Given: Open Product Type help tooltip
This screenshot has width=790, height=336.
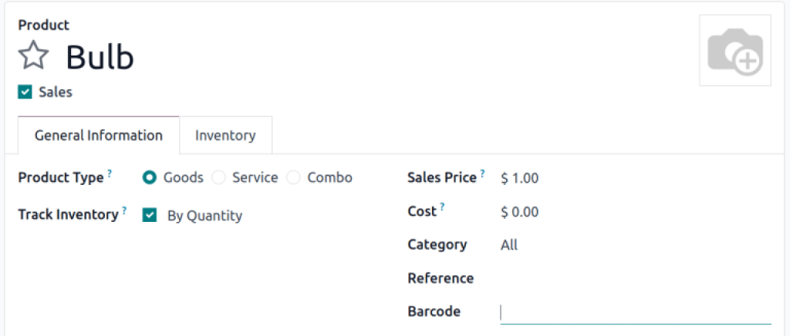Looking at the screenshot, I should tap(110, 173).
